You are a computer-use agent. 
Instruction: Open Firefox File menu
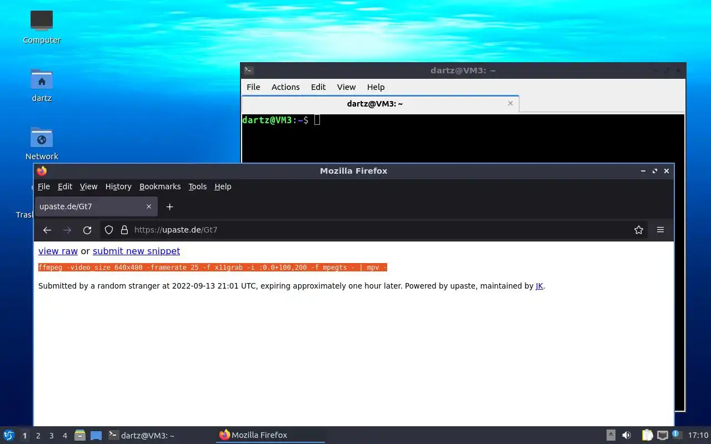click(44, 186)
